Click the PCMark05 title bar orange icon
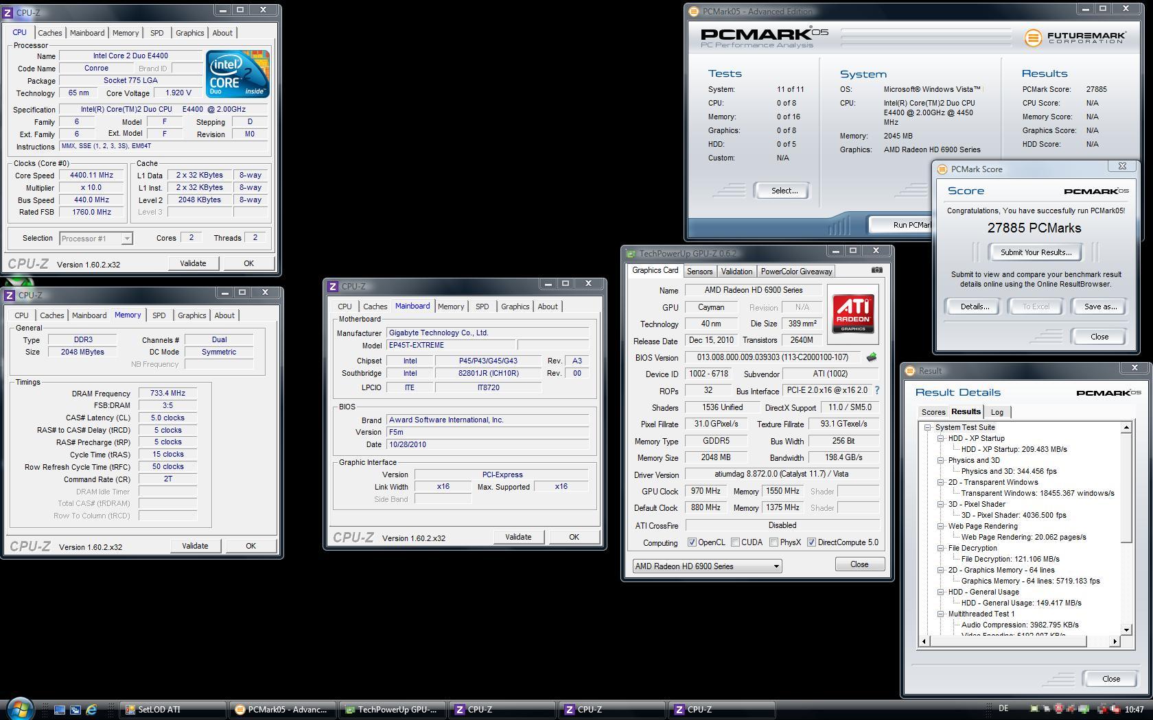This screenshot has height=720, width=1153. coord(694,12)
